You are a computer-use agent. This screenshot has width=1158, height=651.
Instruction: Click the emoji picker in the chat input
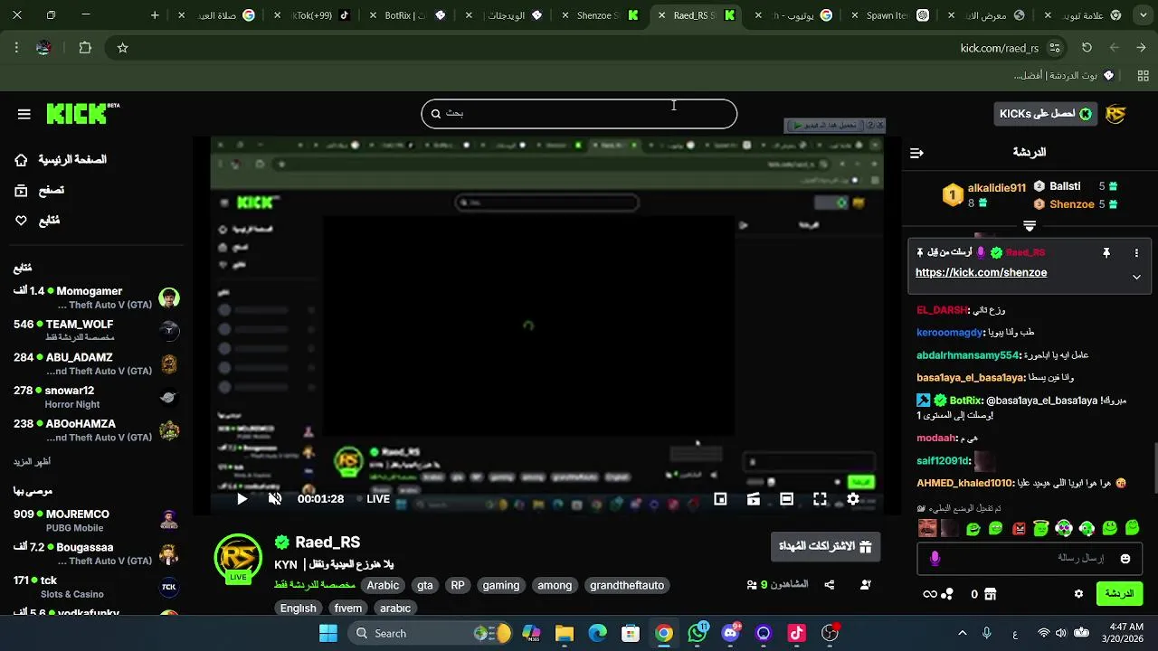tap(1125, 559)
